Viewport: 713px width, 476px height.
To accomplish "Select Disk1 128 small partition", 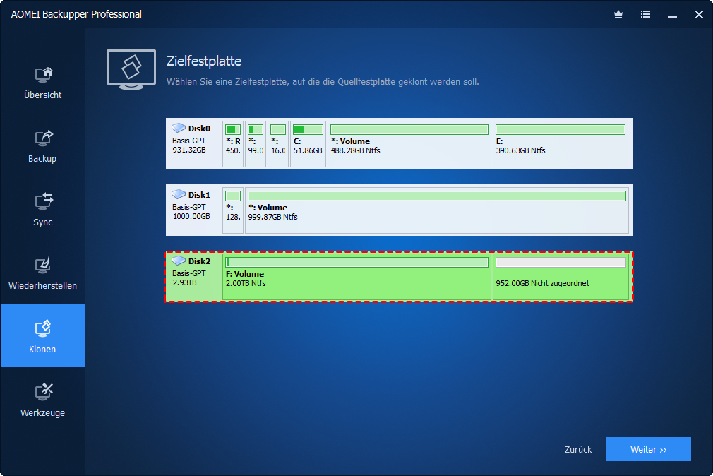I will coord(233,210).
